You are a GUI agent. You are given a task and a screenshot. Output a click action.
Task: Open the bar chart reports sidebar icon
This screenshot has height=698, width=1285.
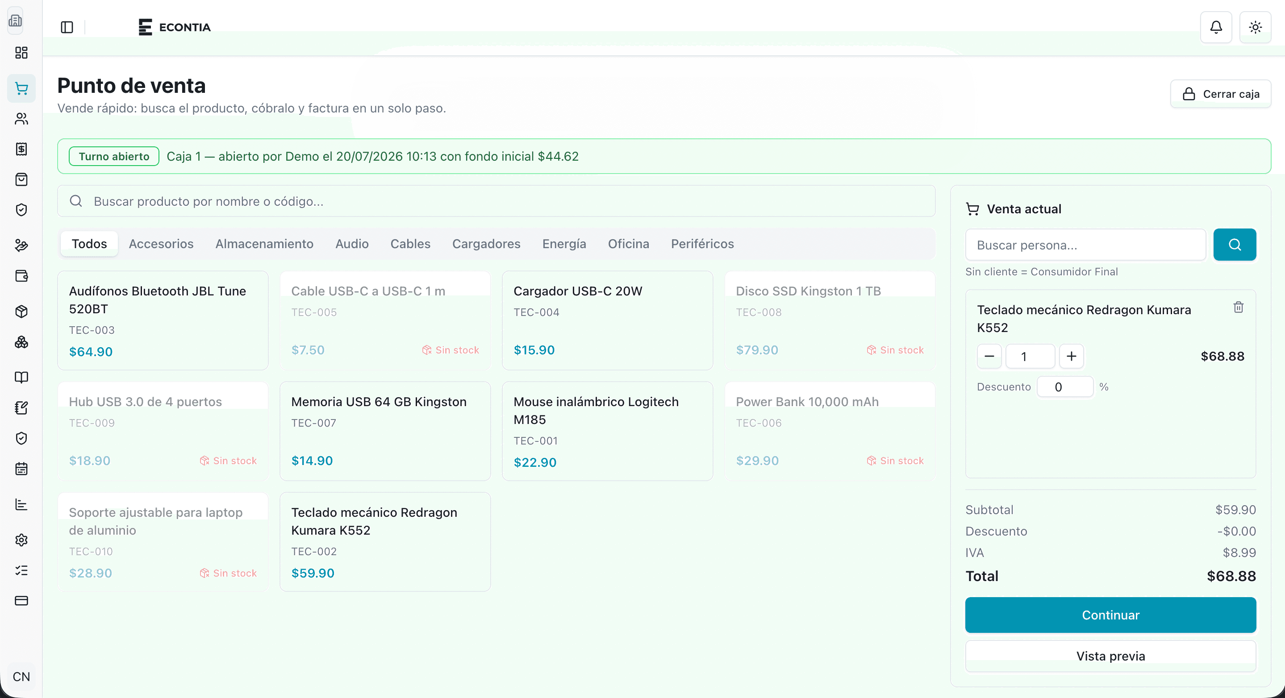(21, 505)
